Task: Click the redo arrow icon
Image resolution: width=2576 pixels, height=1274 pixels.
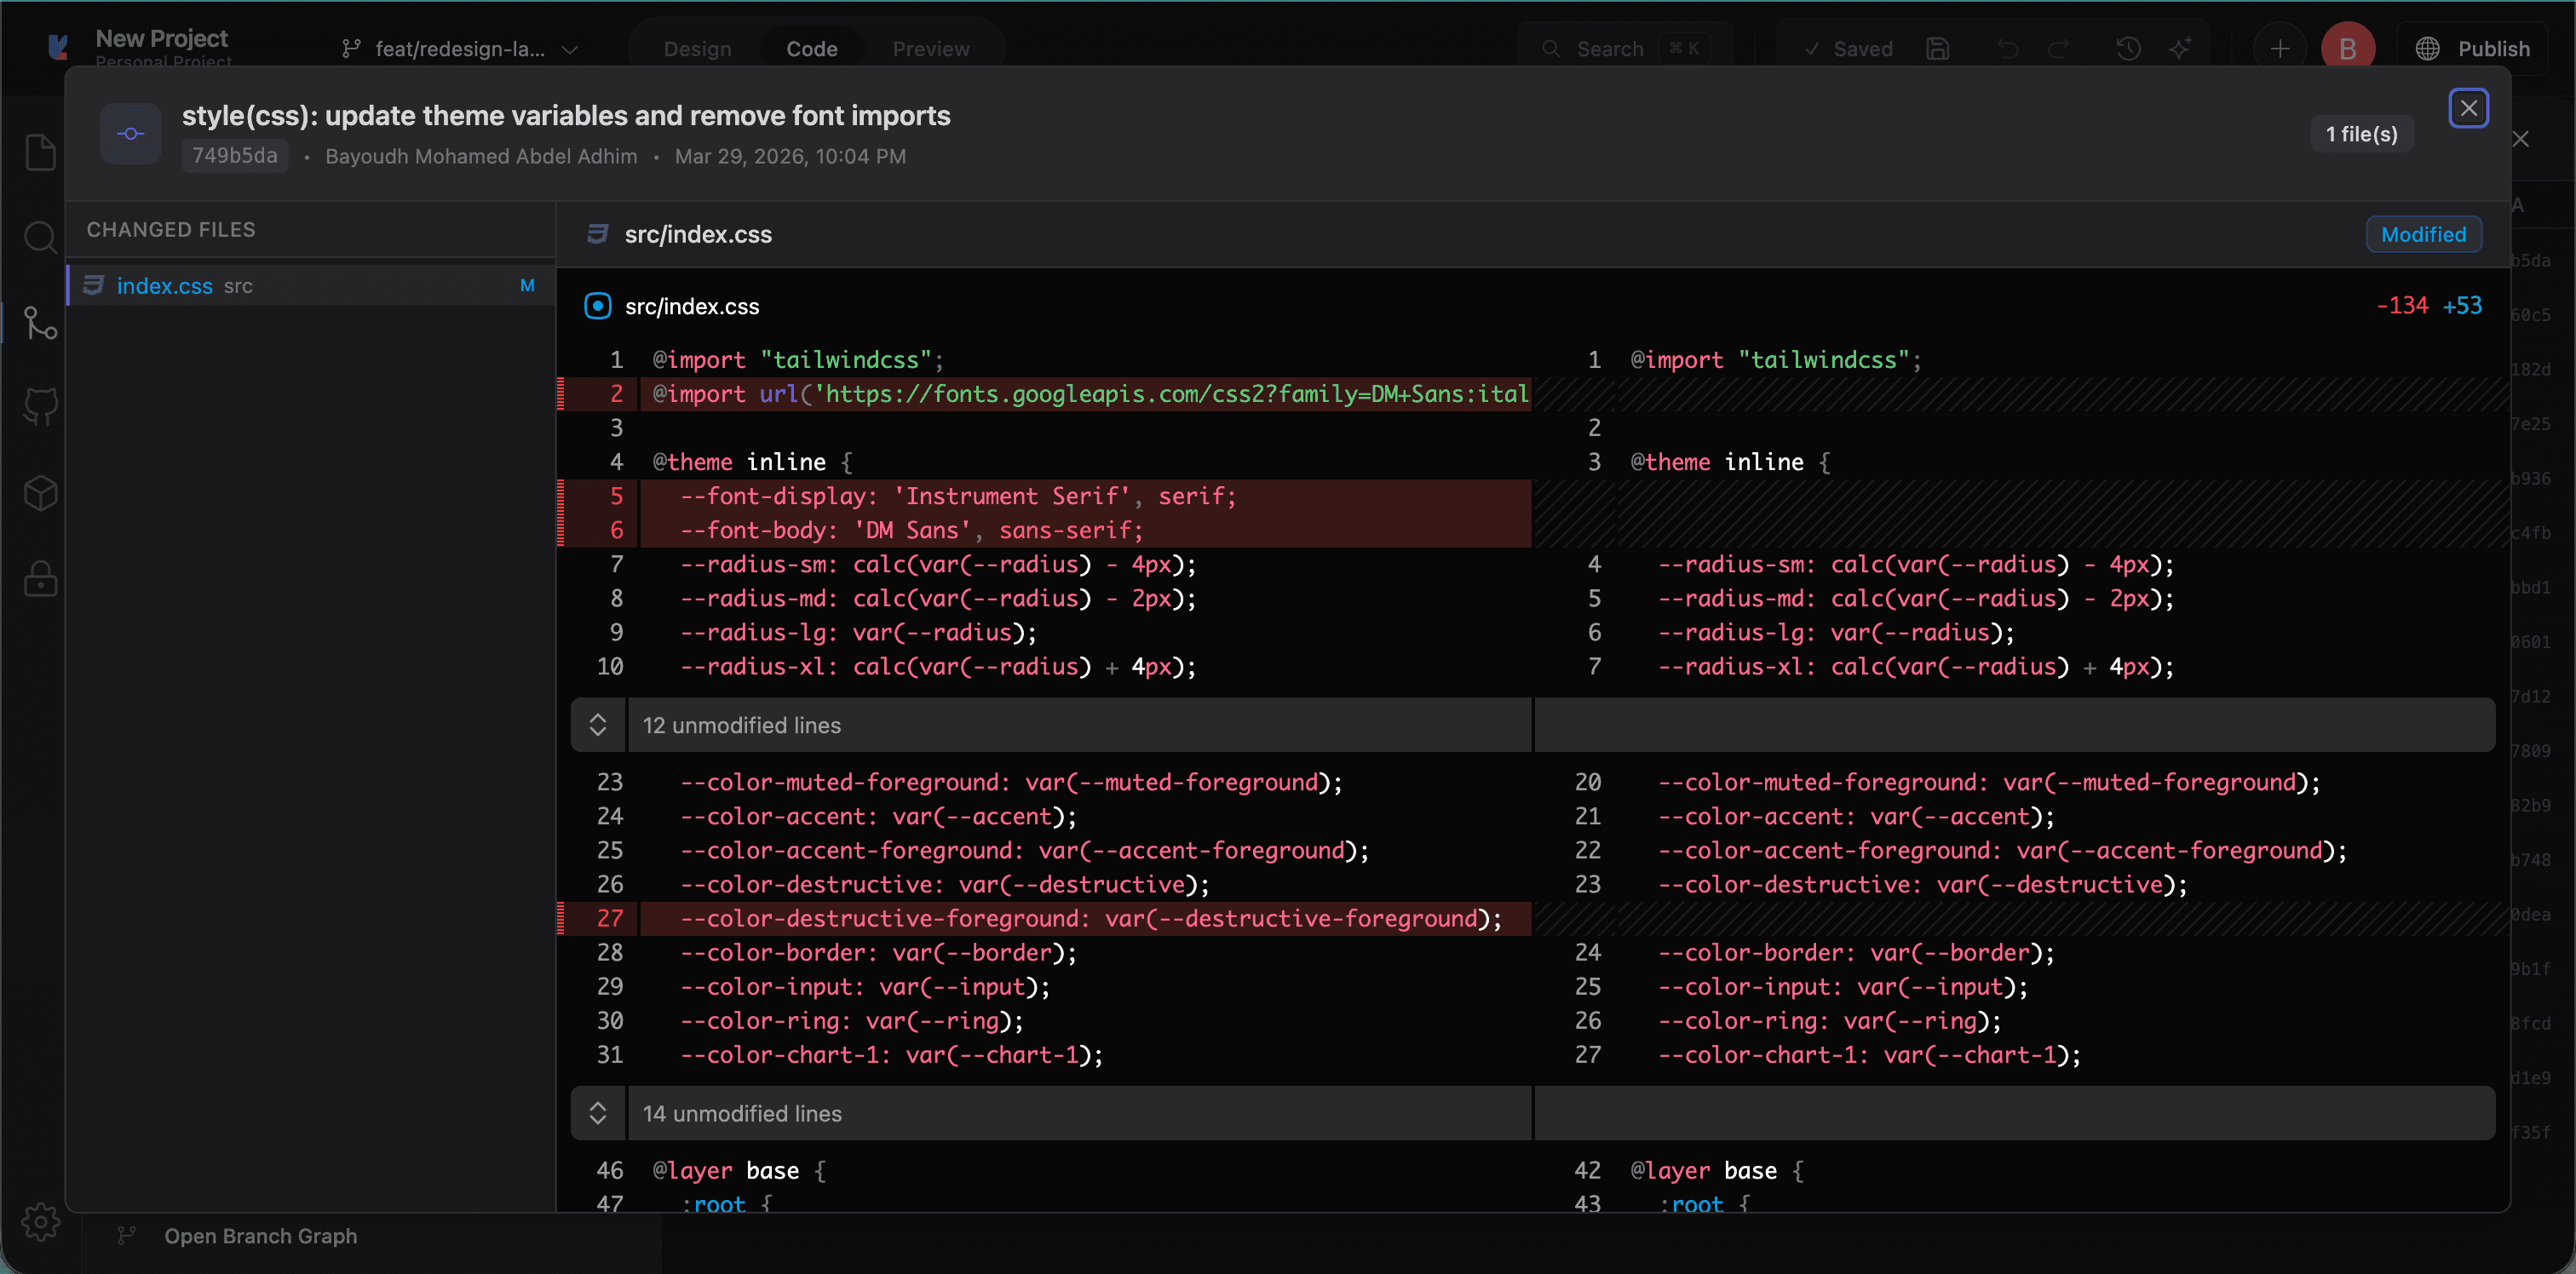Action: (x=2058, y=49)
